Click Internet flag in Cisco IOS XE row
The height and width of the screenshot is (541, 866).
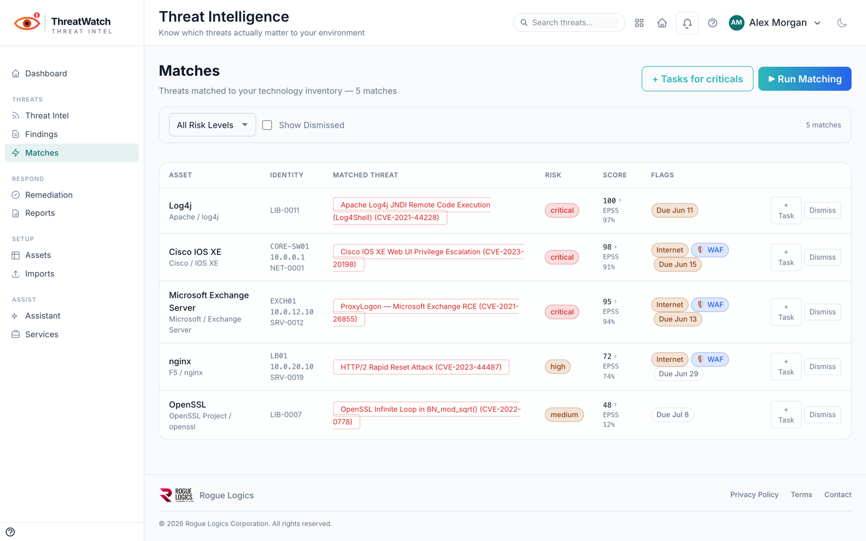(x=670, y=250)
